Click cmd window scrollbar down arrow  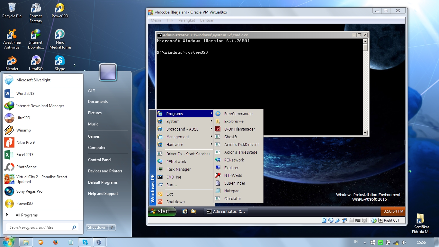[x=365, y=133]
